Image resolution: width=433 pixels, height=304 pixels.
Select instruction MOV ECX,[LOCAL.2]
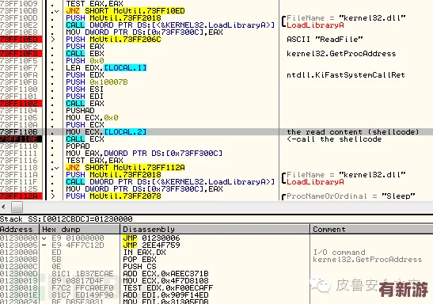click(106, 132)
